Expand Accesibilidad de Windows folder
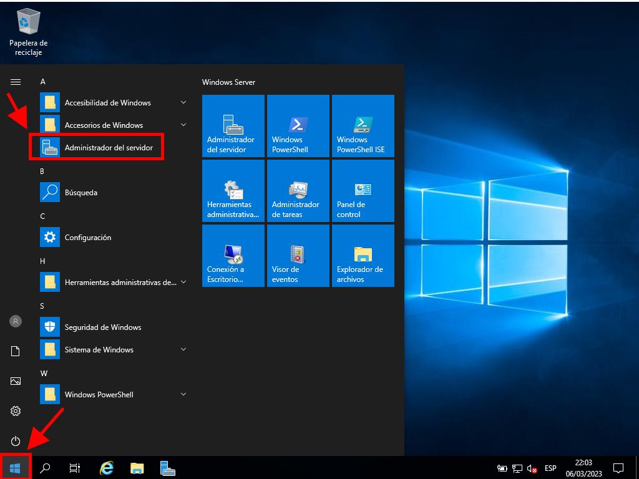 [x=114, y=103]
